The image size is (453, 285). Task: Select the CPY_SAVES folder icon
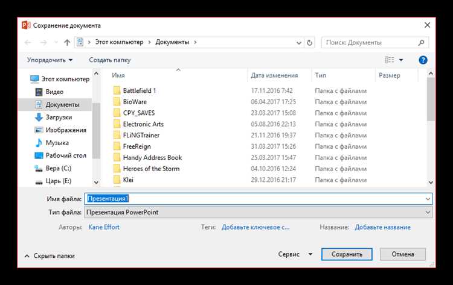(x=117, y=113)
